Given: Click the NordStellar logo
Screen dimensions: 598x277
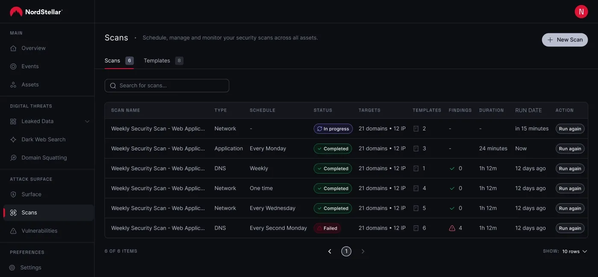Looking at the screenshot, I should [x=36, y=12].
